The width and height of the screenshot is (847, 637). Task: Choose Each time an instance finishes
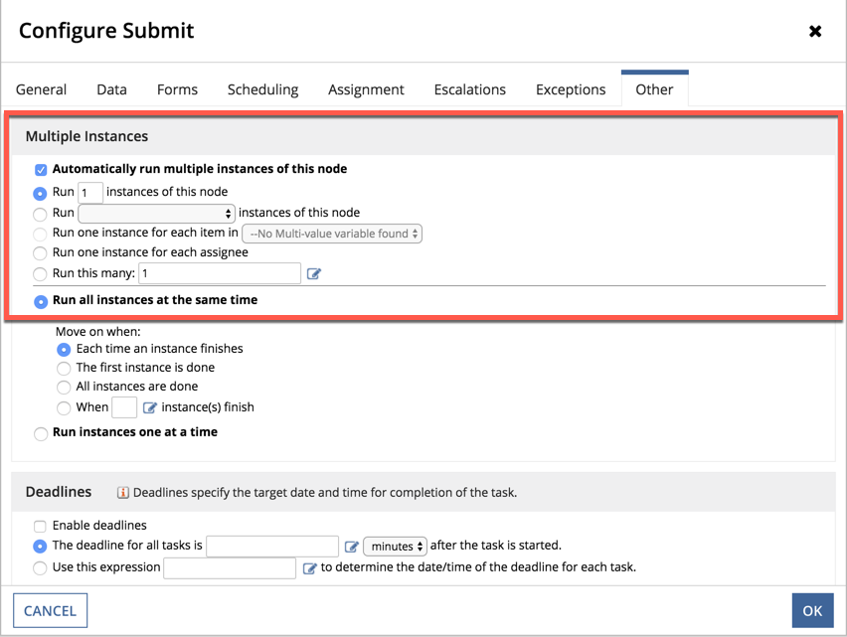click(x=64, y=350)
